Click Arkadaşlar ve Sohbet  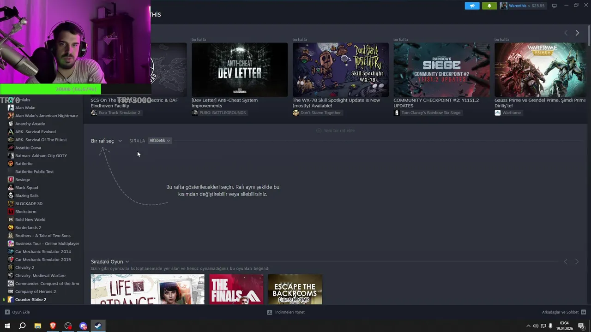pos(560,312)
